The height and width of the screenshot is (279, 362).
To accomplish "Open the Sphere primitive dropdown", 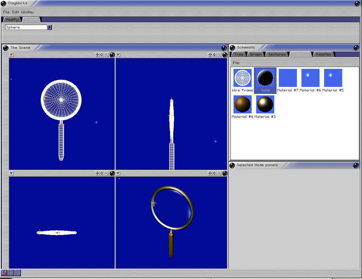I will (x=50, y=27).
